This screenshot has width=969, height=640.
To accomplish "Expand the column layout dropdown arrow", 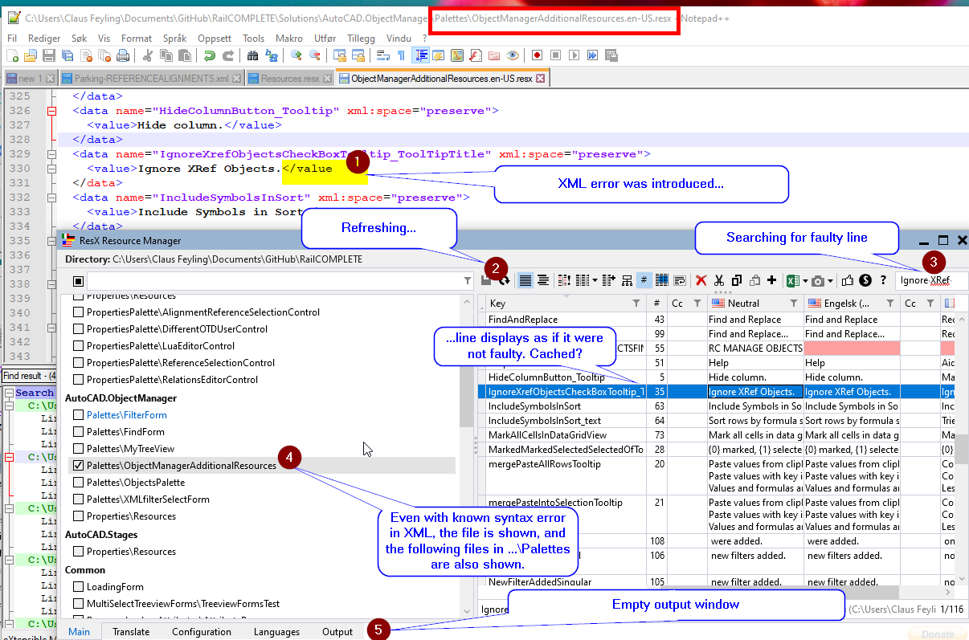I will (595, 279).
